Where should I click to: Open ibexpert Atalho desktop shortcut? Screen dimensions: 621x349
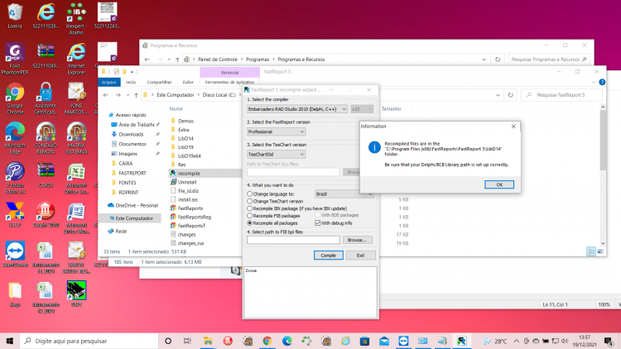[76, 19]
